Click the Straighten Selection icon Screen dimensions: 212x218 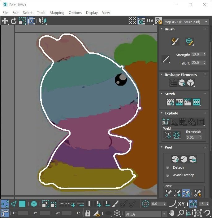click(x=173, y=83)
